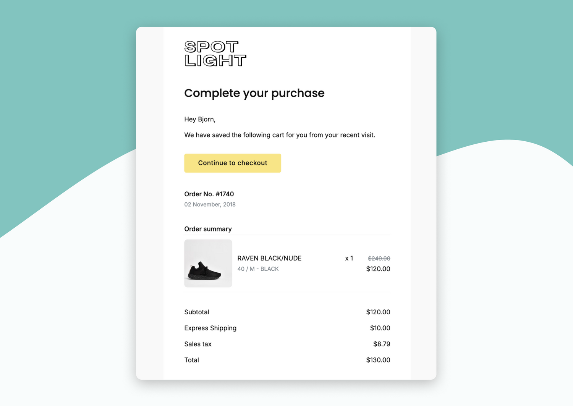This screenshot has width=573, height=406.
Task: Select the Total amount $130.00
Action: [378, 360]
